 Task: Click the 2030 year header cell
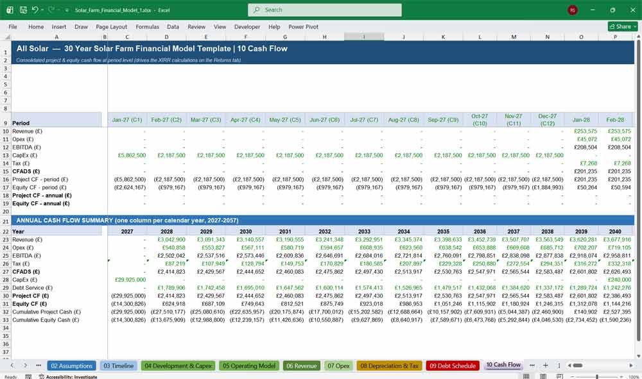coord(246,232)
